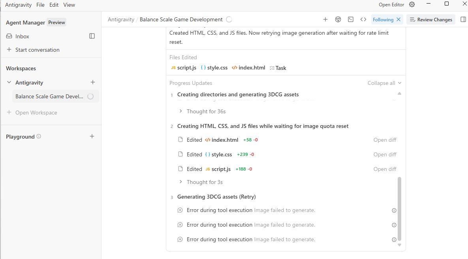Open the File menu

point(40,5)
